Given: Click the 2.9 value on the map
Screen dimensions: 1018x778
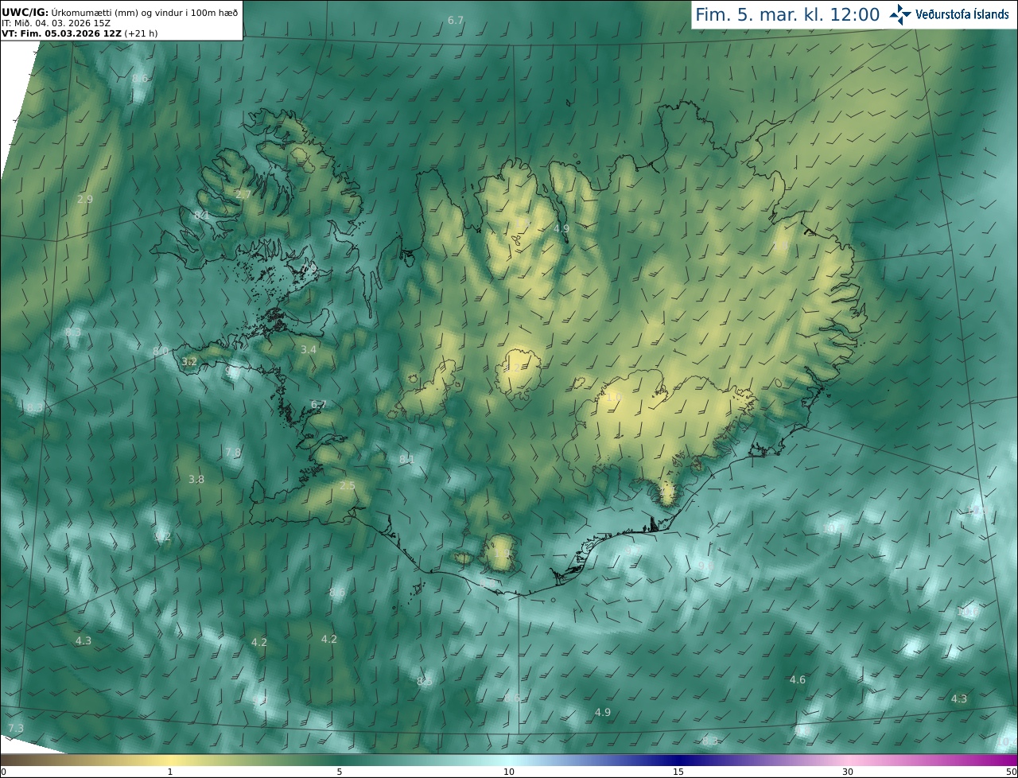Looking at the screenshot, I should tap(85, 199).
